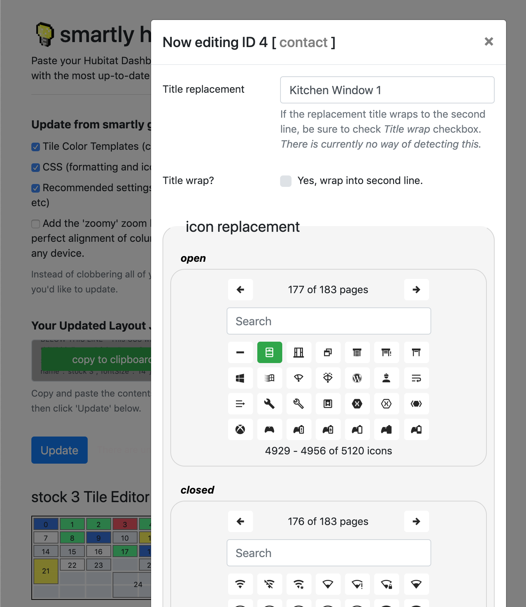
Task: Go to next page of open icons
Action: (x=416, y=290)
